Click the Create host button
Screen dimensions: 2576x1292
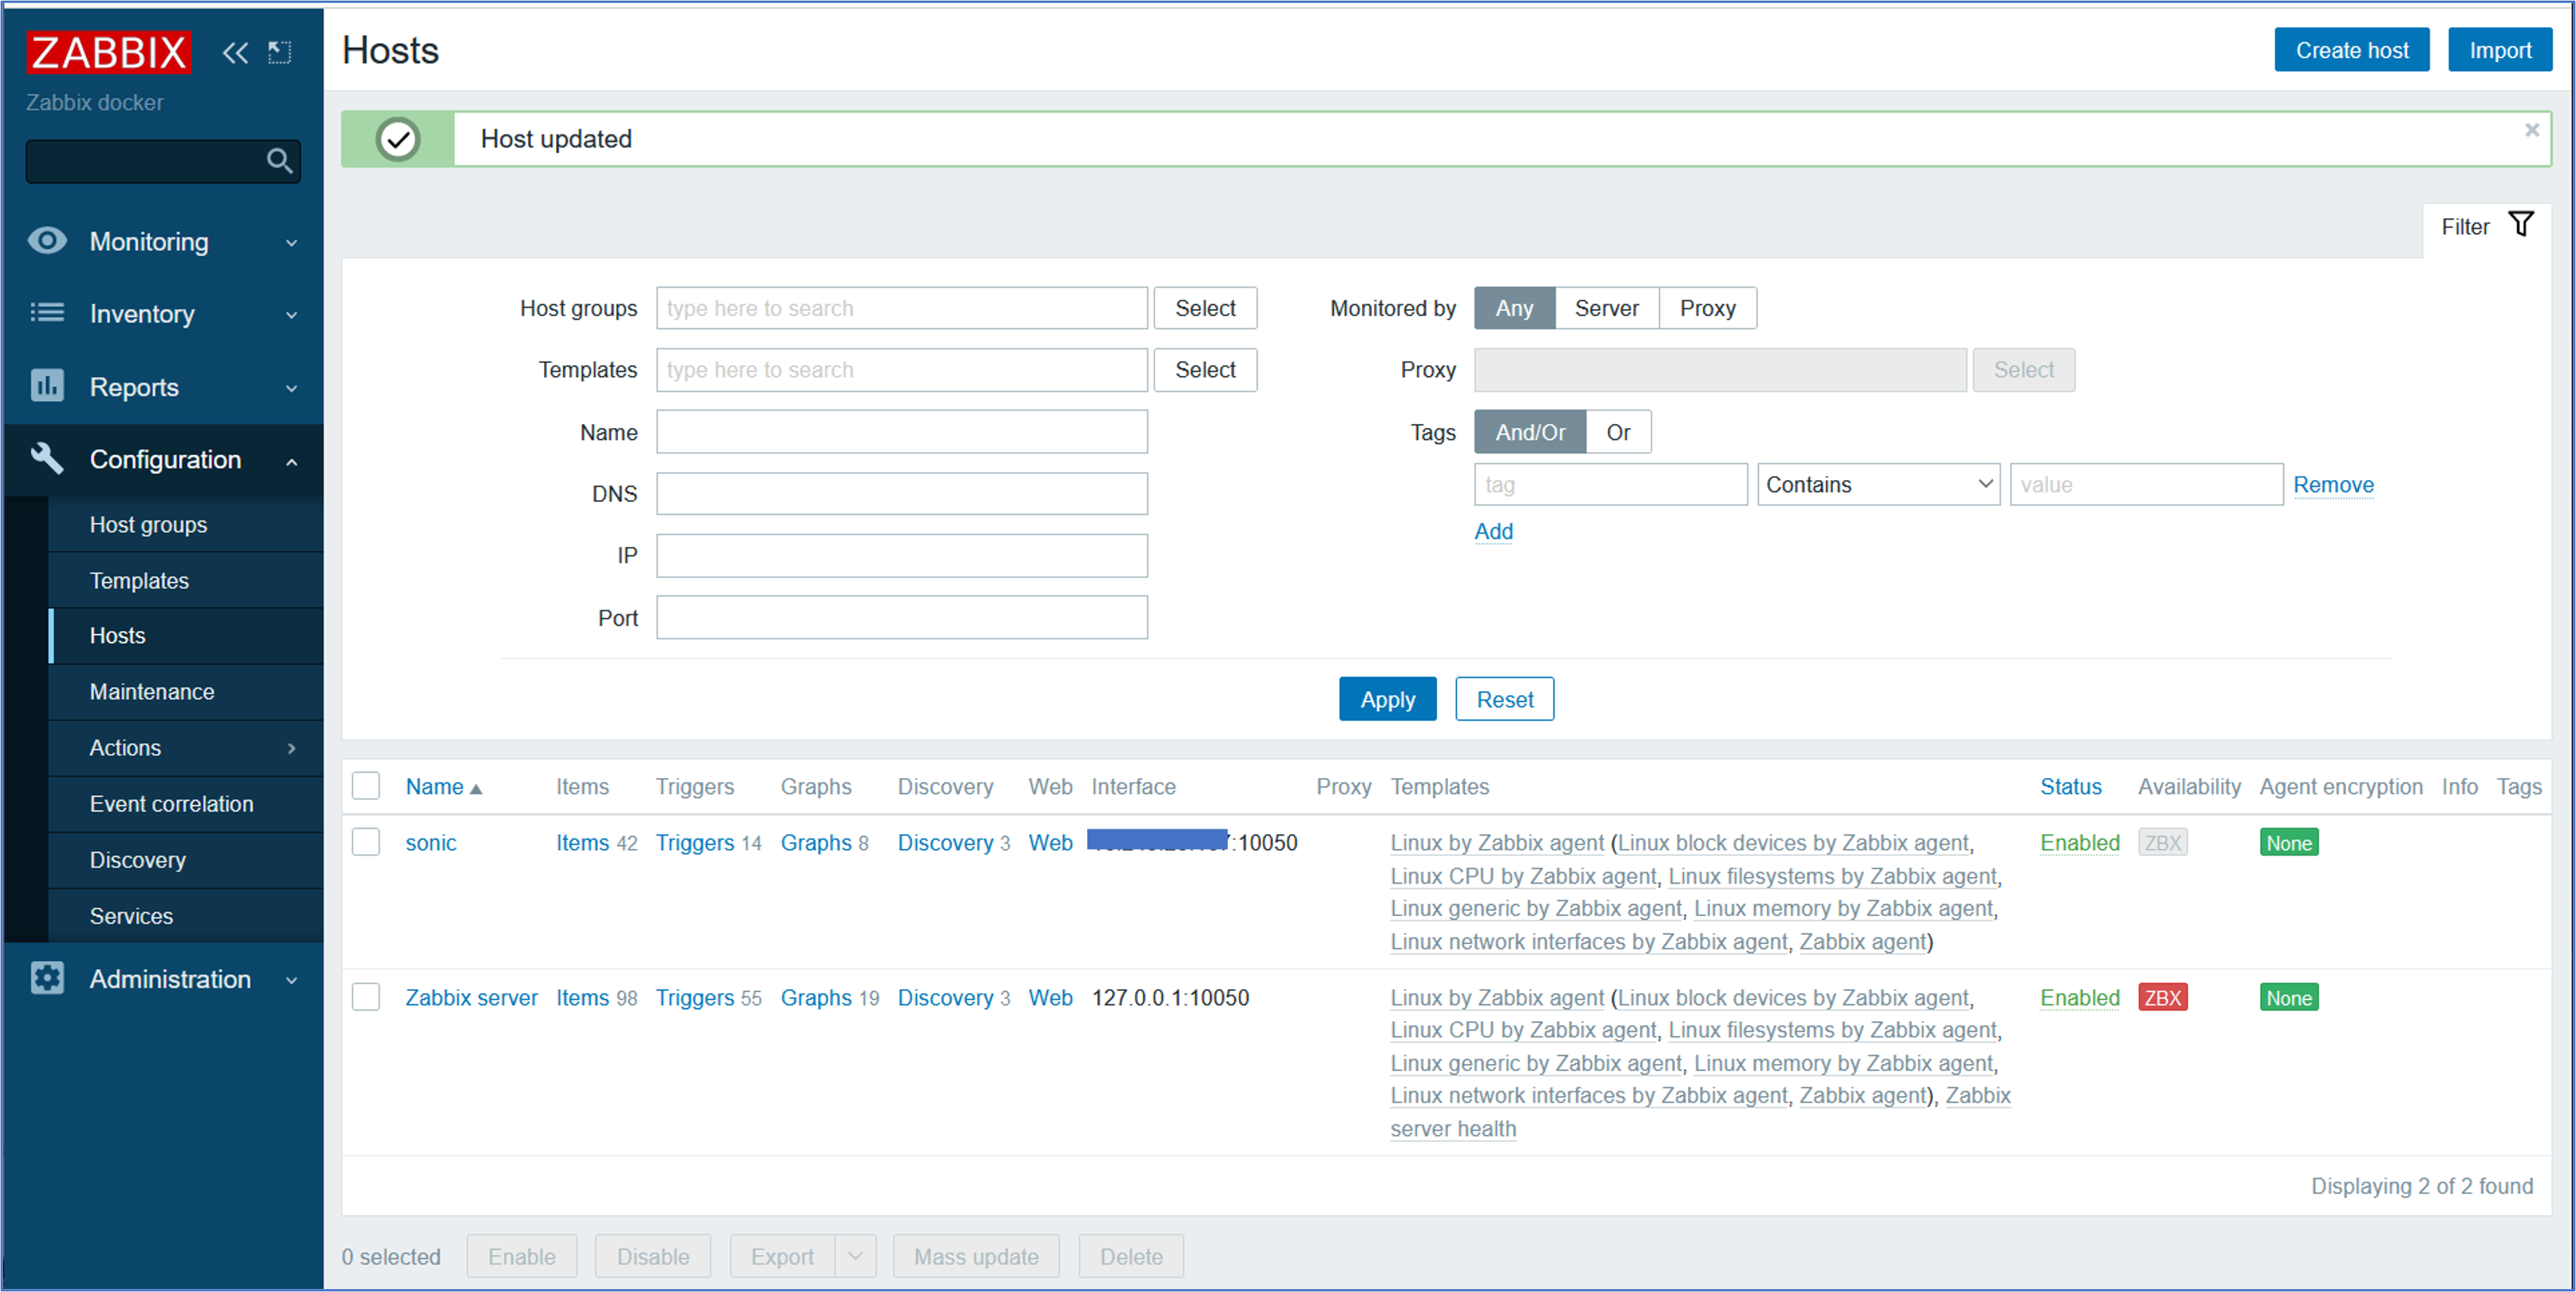2351,50
